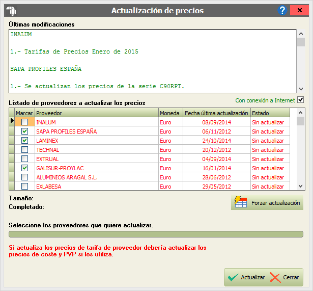The width and height of the screenshot is (313, 291).
Task: Check the TECHNAL provider checkbox
Action: [x=25, y=150]
